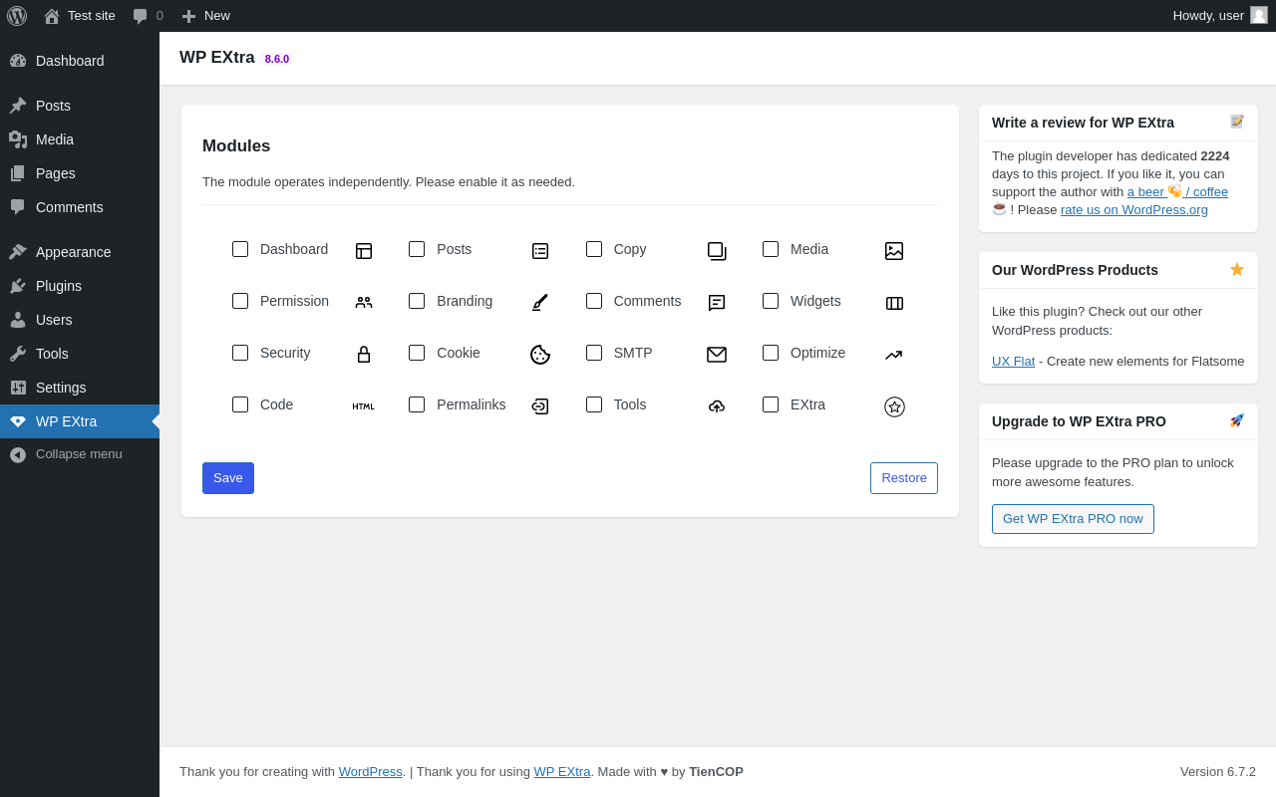Enable the EXtra module checkbox

(x=771, y=404)
